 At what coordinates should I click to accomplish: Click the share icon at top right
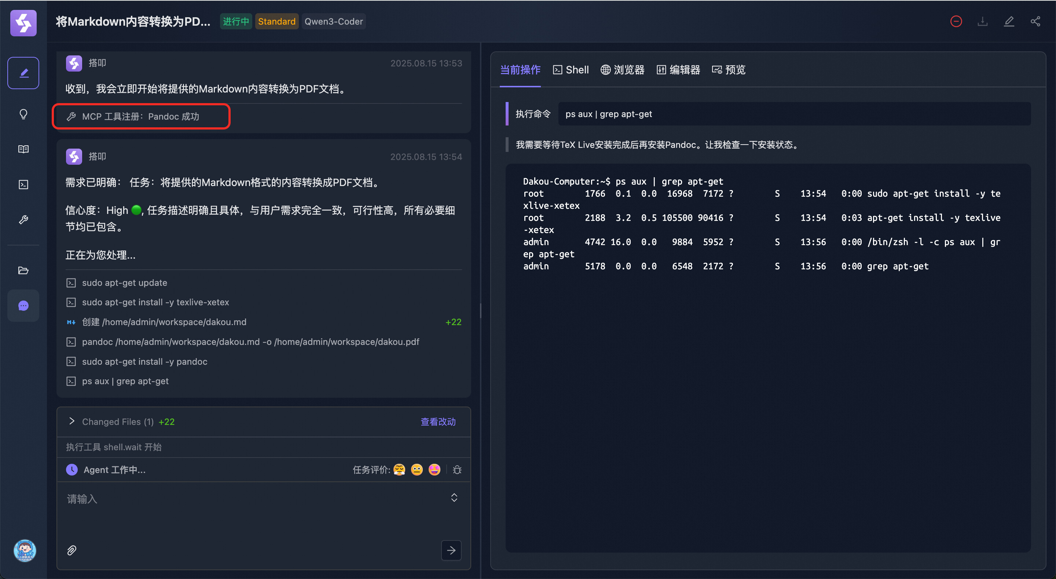1035,21
